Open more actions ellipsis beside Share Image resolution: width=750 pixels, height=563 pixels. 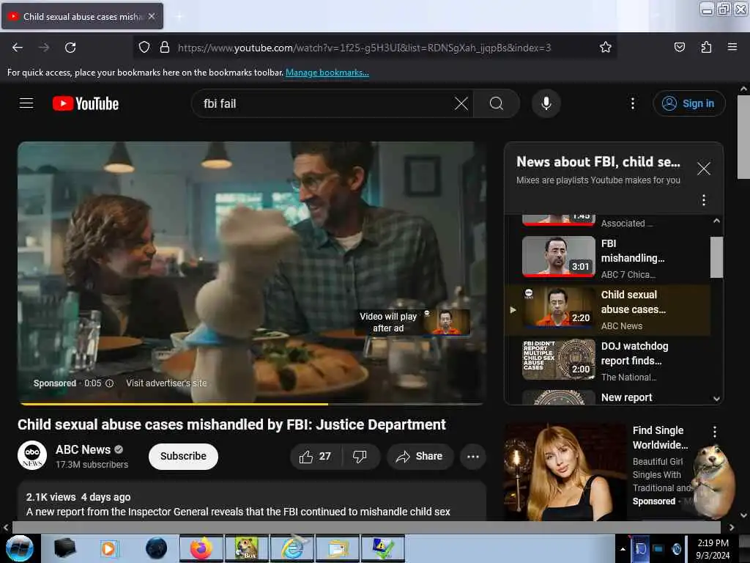click(472, 457)
